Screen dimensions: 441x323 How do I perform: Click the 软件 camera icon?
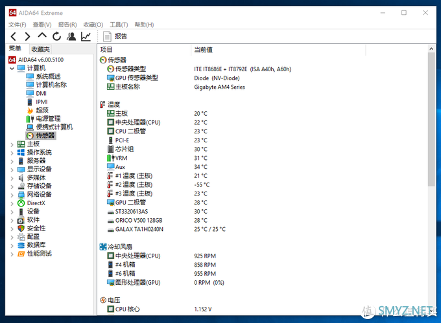tap(21, 220)
